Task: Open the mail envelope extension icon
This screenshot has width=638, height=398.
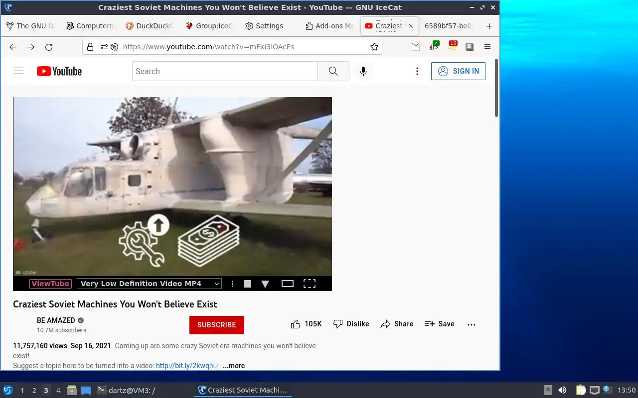Action: (416, 46)
